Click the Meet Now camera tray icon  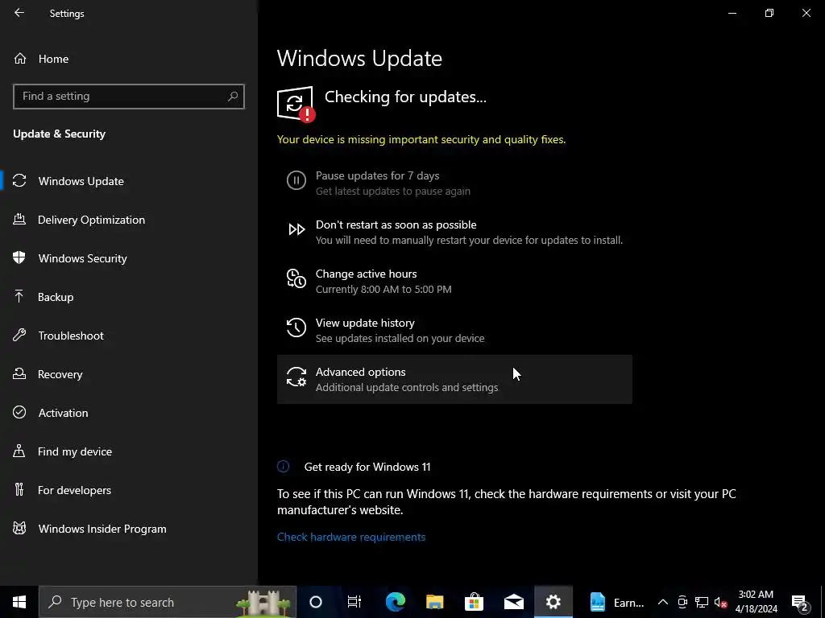click(x=682, y=602)
